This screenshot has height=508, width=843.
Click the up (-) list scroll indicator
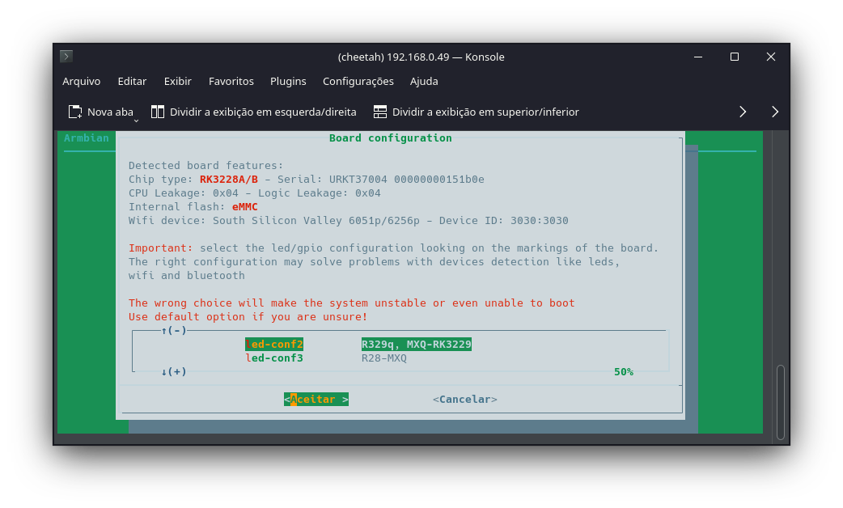click(x=174, y=330)
